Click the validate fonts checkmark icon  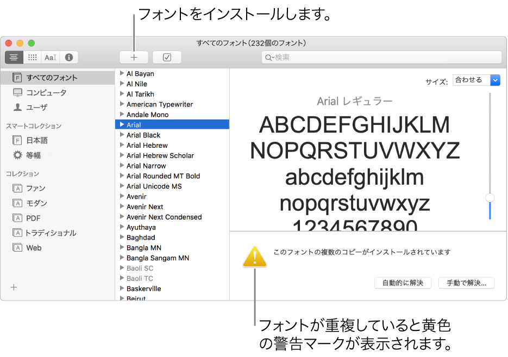[x=167, y=57]
